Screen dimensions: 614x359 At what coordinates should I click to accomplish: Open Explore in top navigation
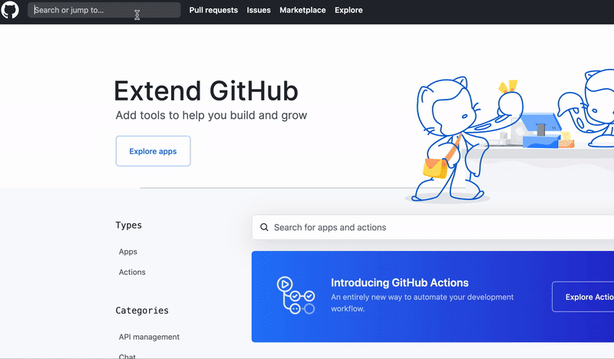pos(348,10)
